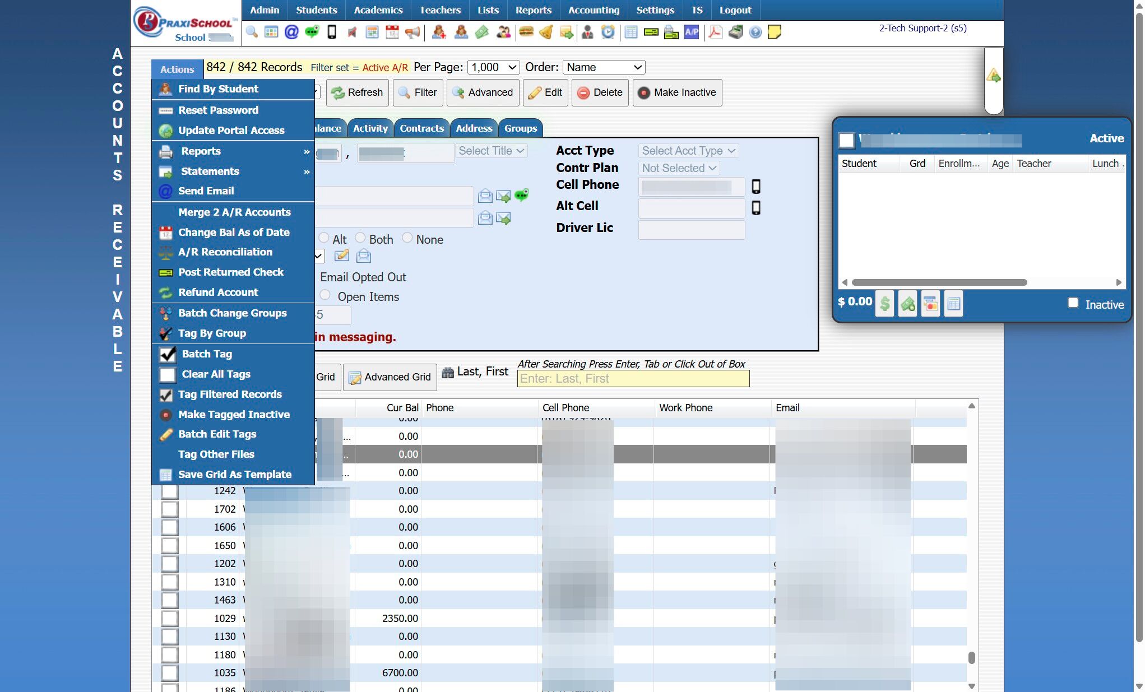Click the megaphone announcements icon
Screen dimensions: 1145x692
[412, 32]
